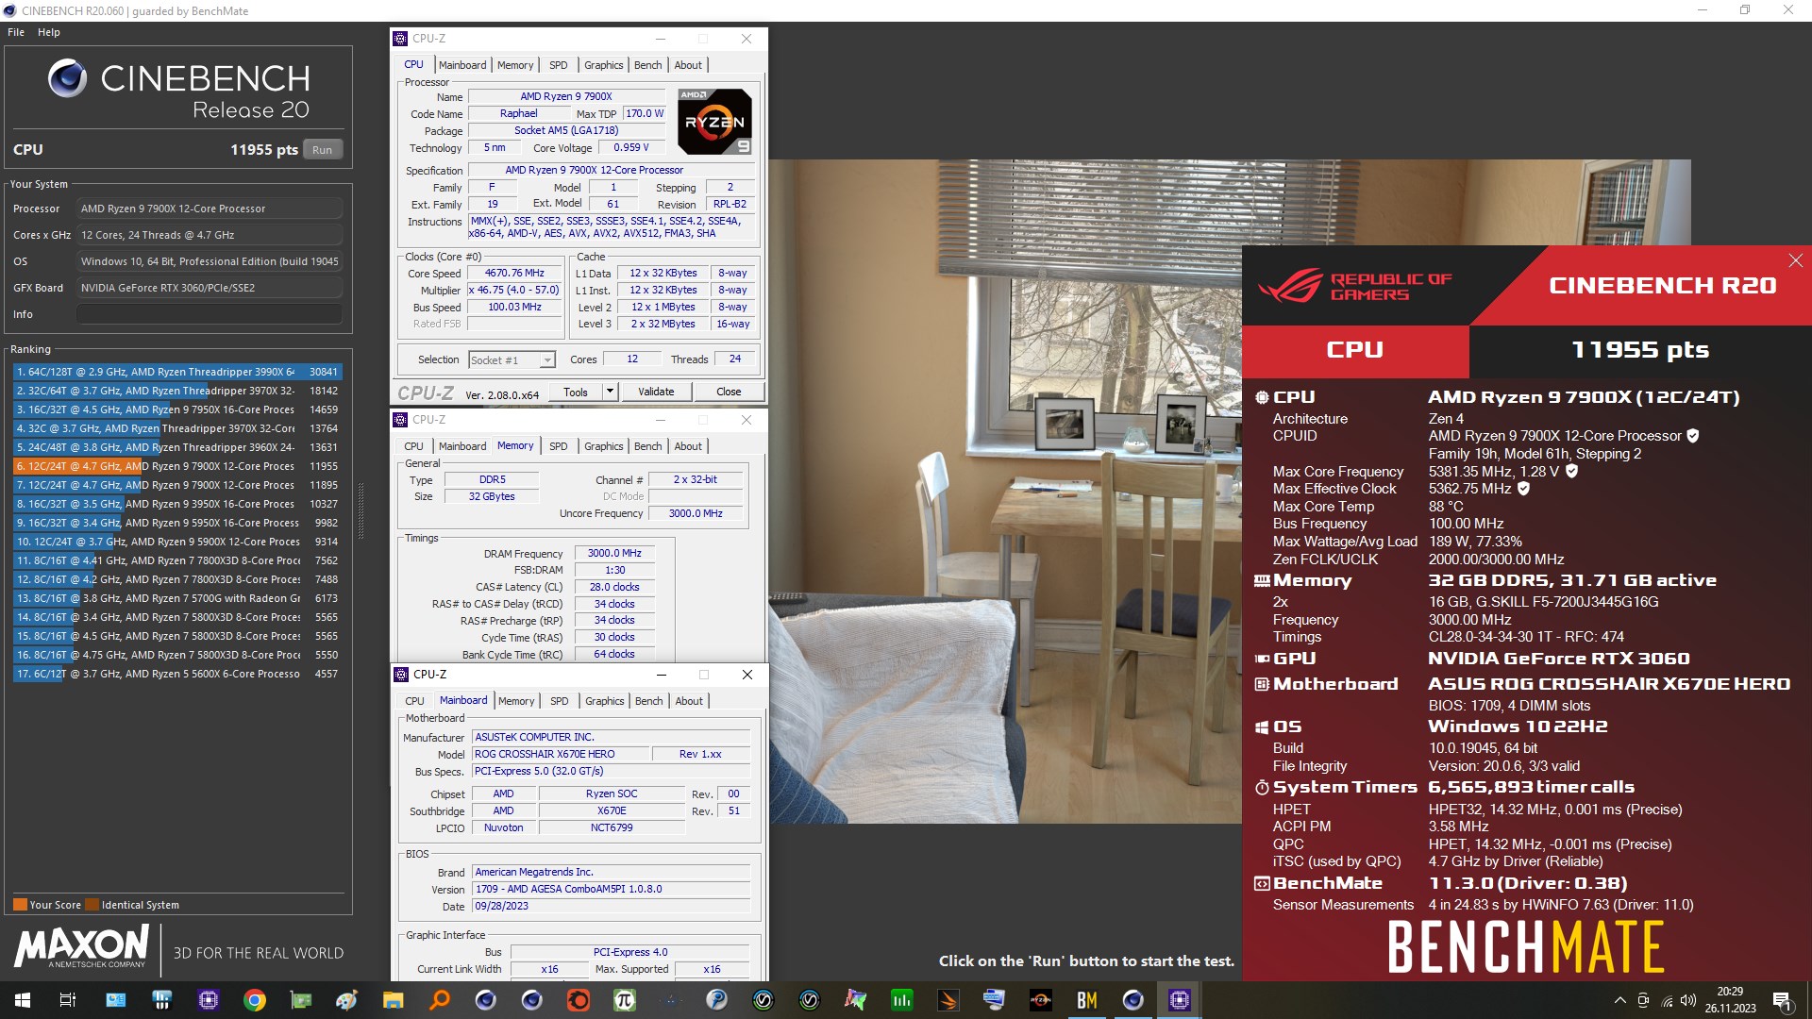Close the BenchMate result overlay with X
The height and width of the screenshot is (1019, 1812).
1795,260
